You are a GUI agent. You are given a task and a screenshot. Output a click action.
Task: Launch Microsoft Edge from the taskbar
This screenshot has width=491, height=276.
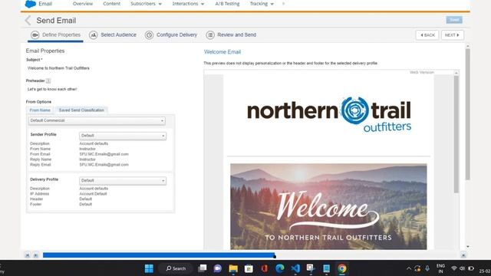[279, 268]
